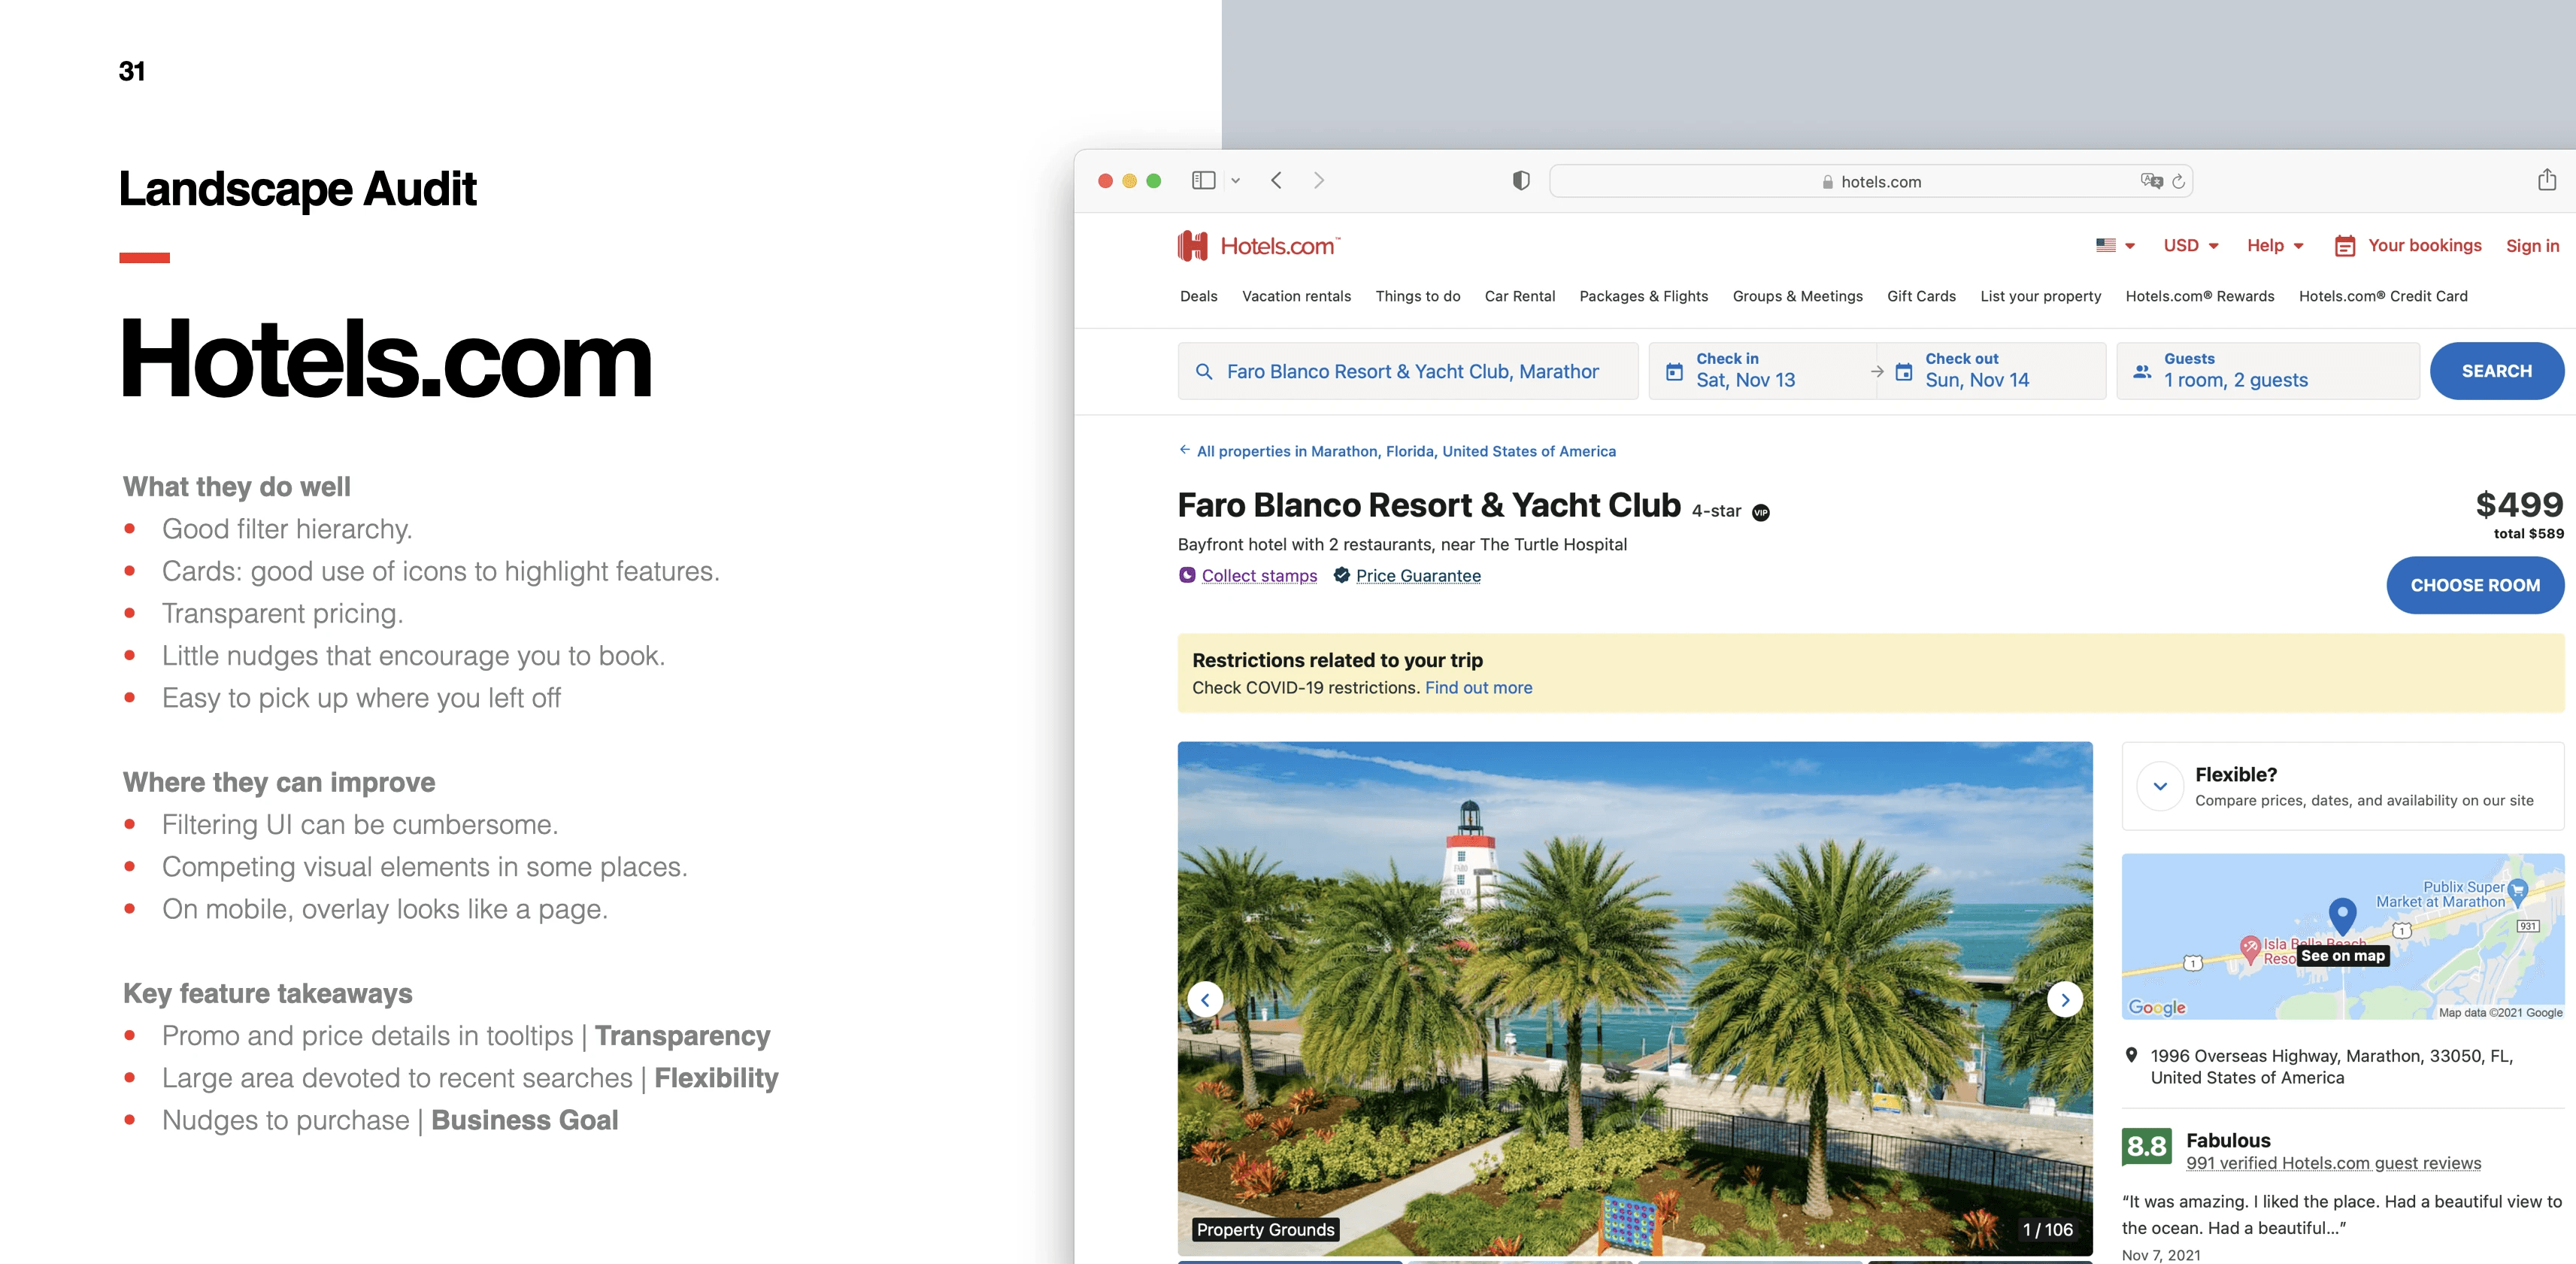2576x1264 pixels.
Task: Open Hotels.com Rewards in navigation
Action: [2199, 296]
